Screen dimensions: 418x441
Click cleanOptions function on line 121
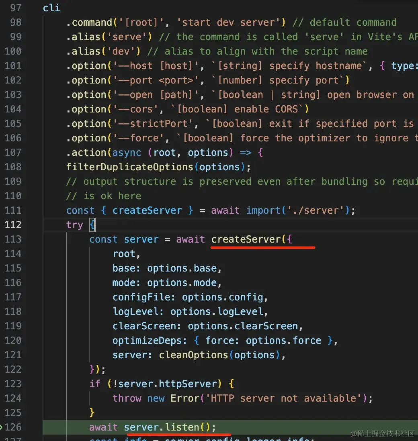(193, 355)
